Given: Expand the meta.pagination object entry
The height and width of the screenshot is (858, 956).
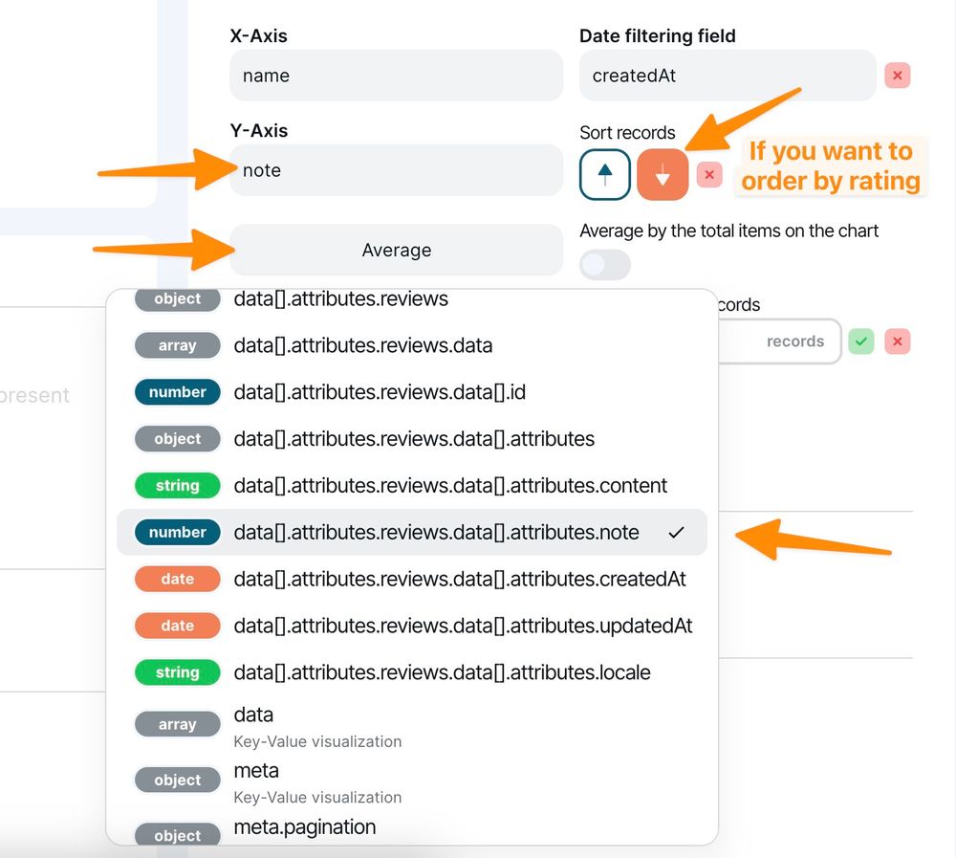Looking at the screenshot, I should click(304, 827).
